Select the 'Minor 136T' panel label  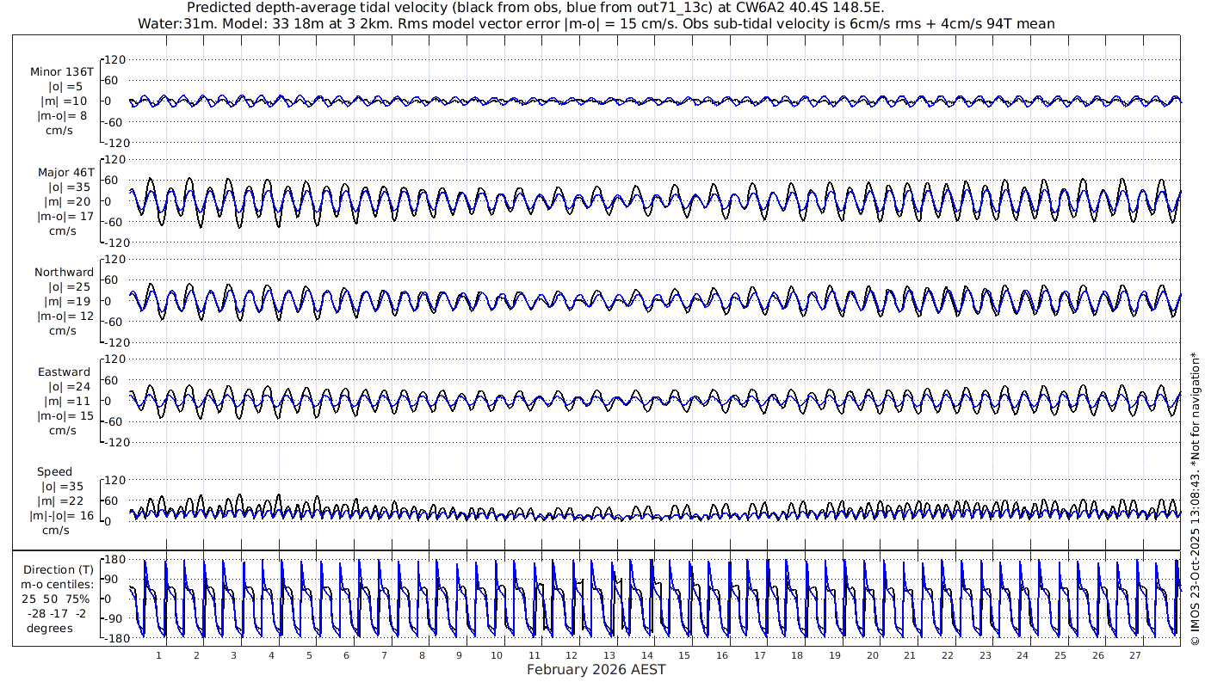(62, 72)
